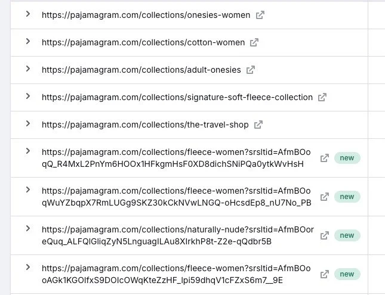The image size is (385, 295).
Task: Click the new badge on fleece-women m7__9E row
Action: pyautogui.click(x=347, y=274)
